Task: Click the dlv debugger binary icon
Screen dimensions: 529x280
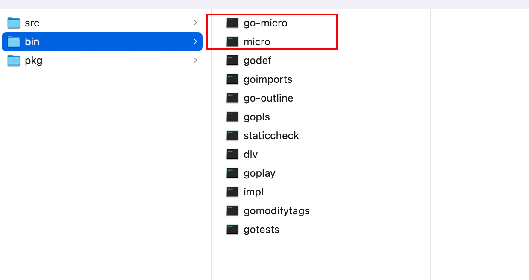Action: tap(232, 155)
